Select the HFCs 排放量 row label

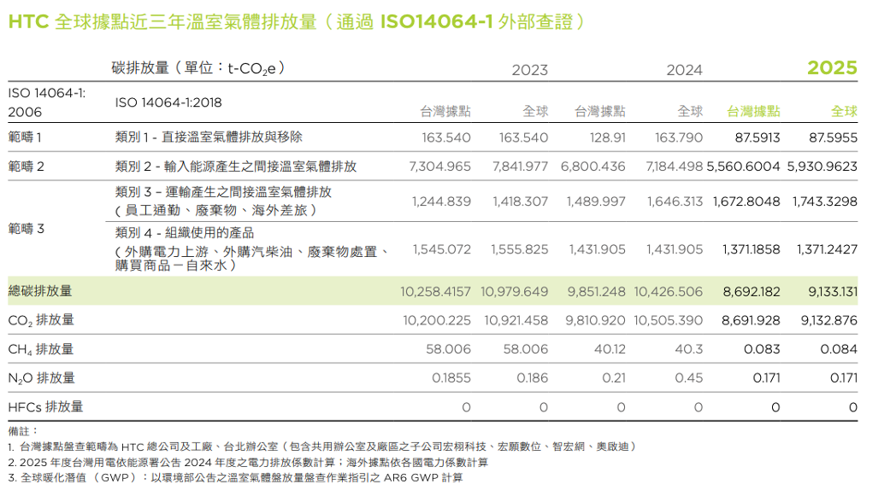point(45,406)
